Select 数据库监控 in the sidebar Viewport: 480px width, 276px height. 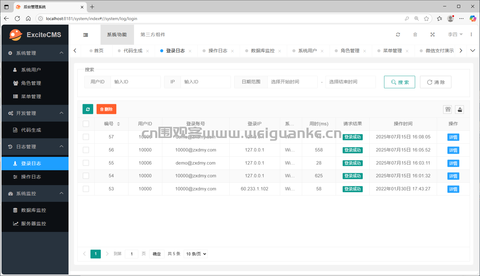[x=35, y=210]
